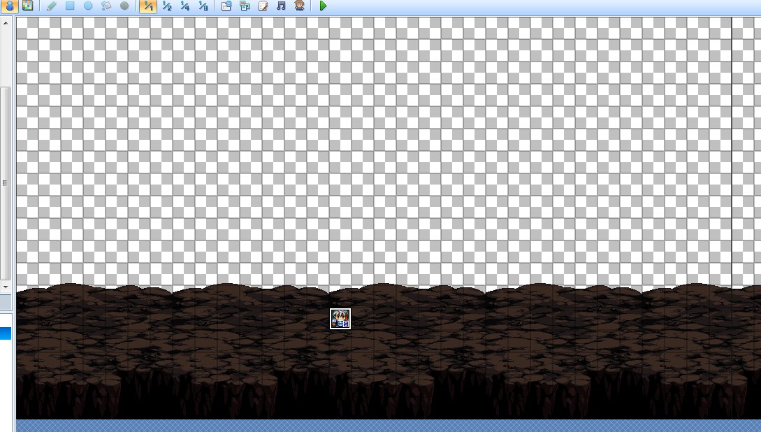The height and width of the screenshot is (432, 761).
Task: Open the Database window
Action: pos(226,6)
